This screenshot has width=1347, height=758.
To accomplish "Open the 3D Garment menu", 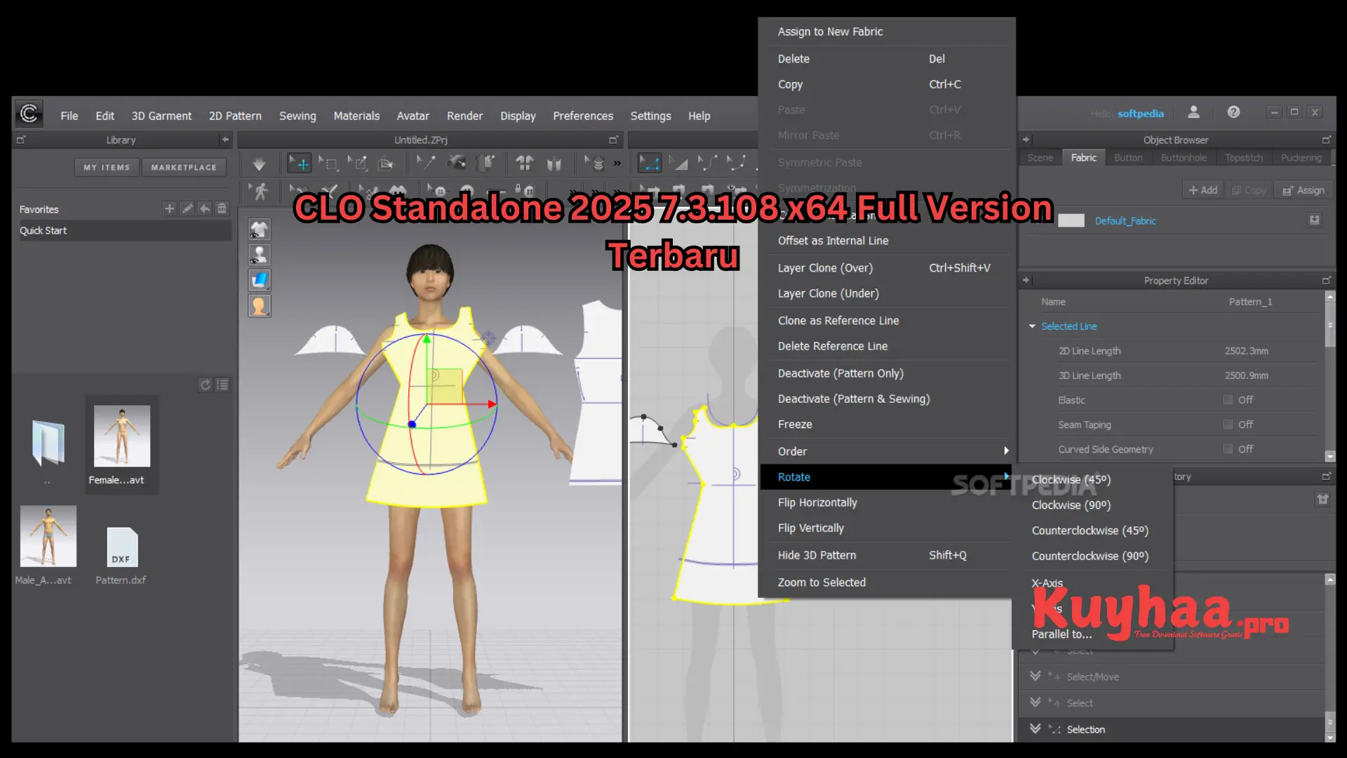I will 161,116.
